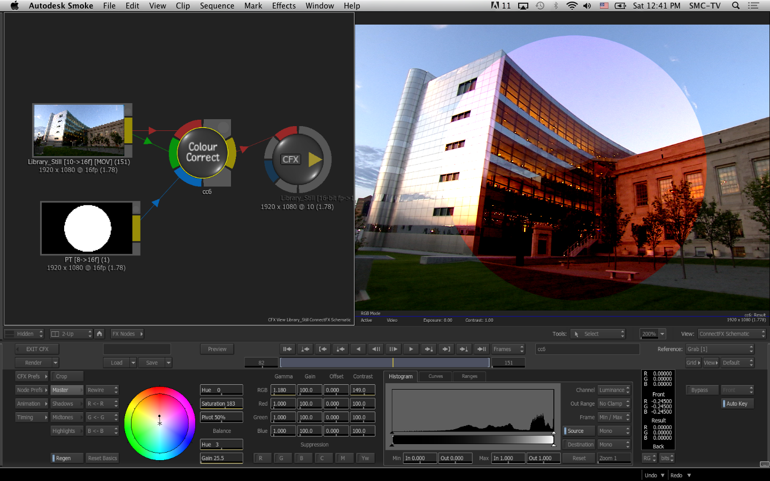Click the Colour Correct node
The image size is (770, 481).
[203, 153]
